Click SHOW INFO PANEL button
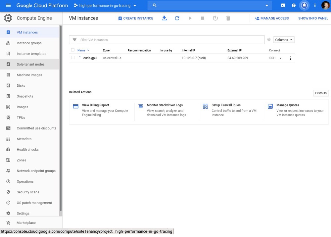This screenshot has height=237, width=331. pyautogui.click(x=313, y=18)
